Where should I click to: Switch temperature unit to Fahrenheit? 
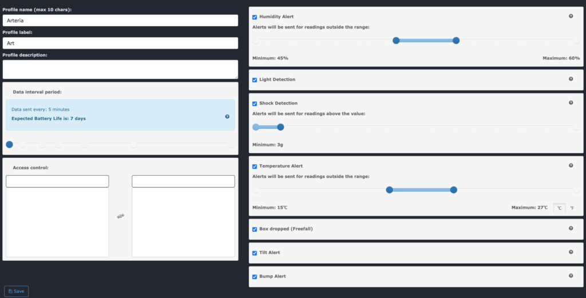click(572, 208)
